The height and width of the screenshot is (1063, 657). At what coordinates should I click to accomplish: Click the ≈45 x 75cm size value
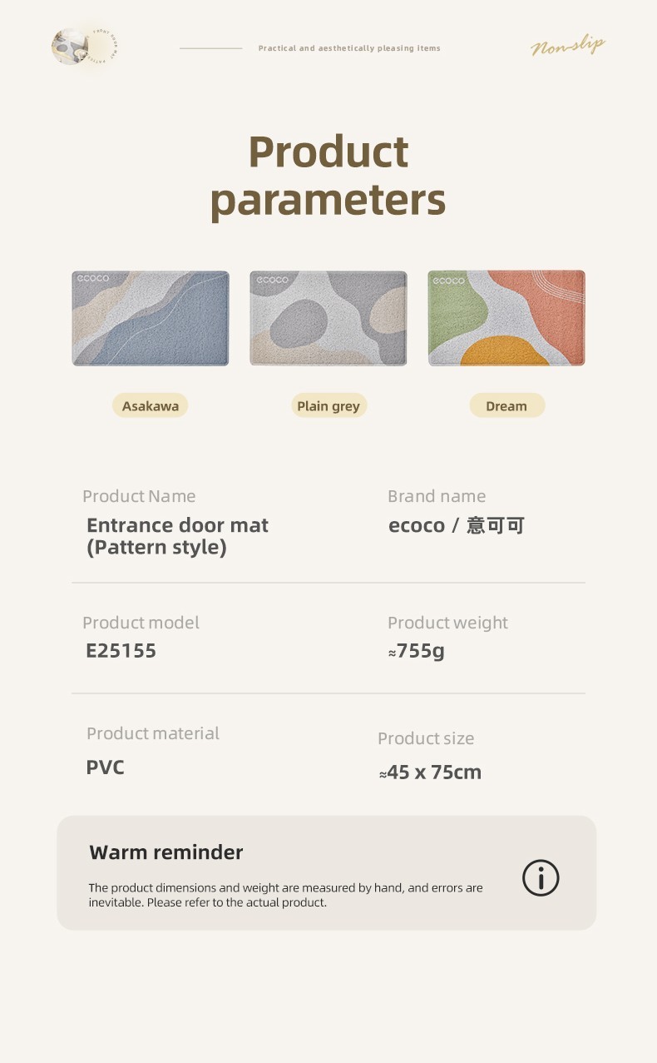coord(431,772)
